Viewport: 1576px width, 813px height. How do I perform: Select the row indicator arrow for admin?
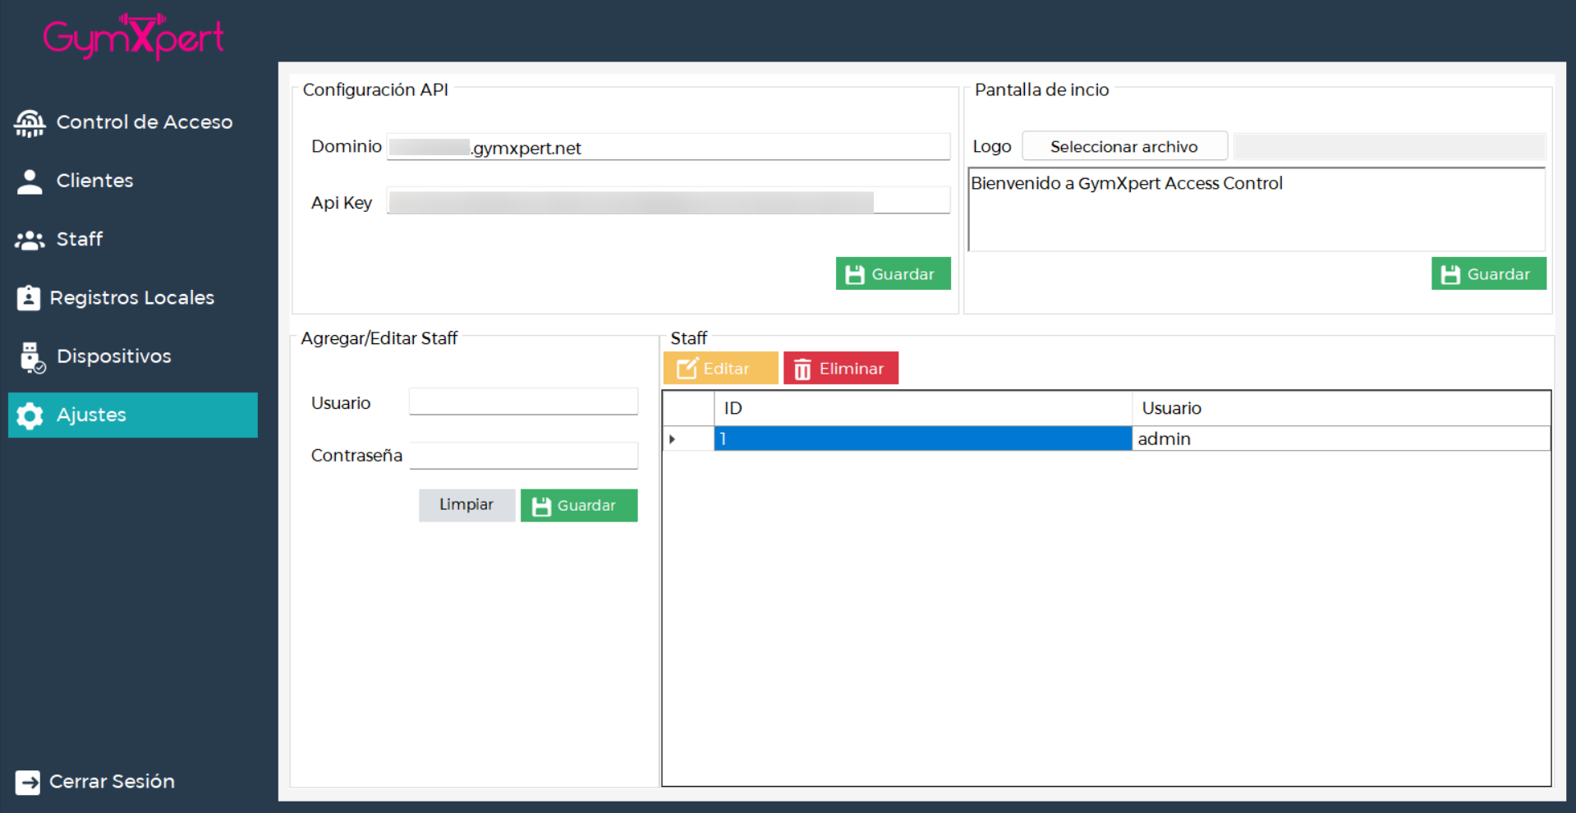pyautogui.click(x=673, y=439)
